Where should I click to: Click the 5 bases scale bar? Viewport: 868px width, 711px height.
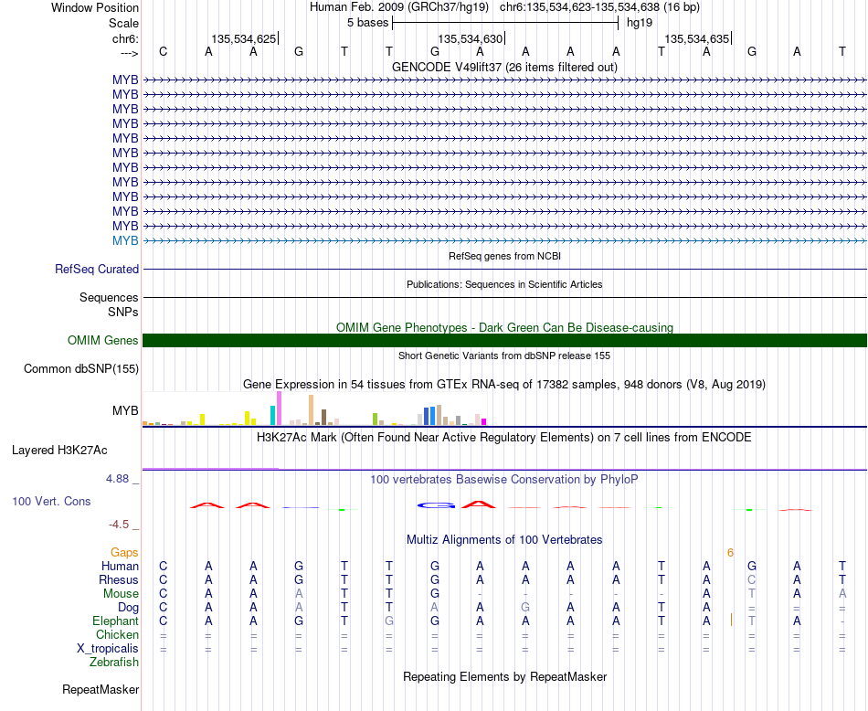505,23
